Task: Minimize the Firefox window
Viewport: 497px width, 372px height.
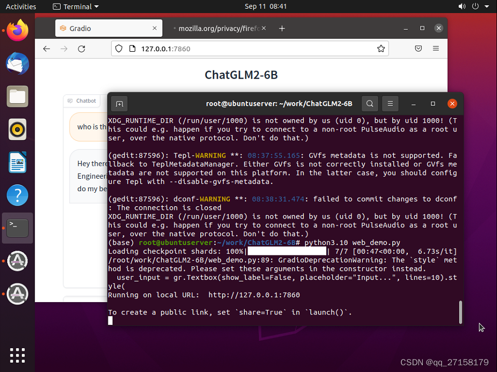Action: [x=406, y=28]
